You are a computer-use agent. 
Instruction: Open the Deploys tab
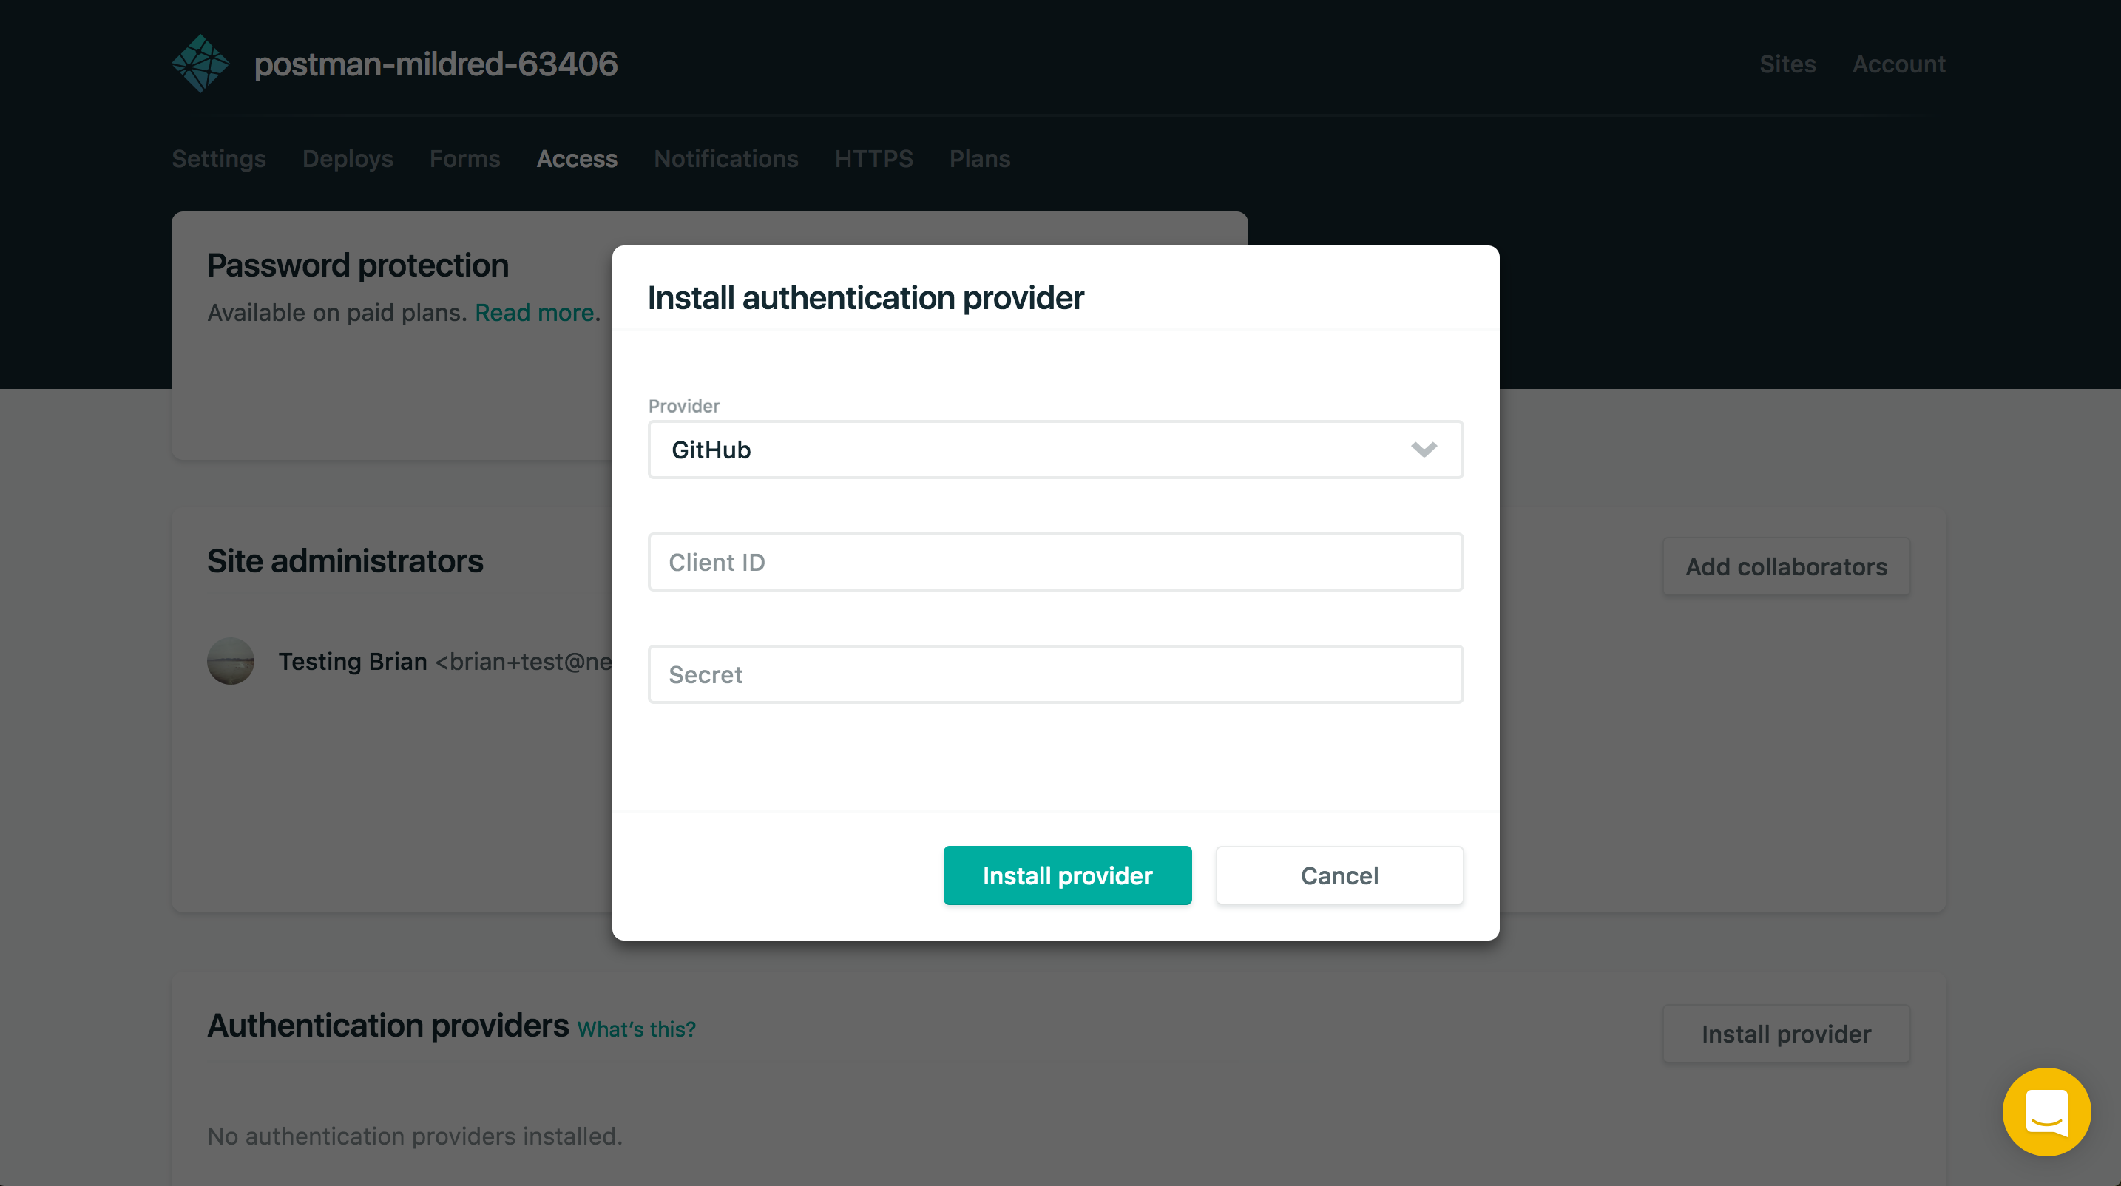pyautogui.click(x=347, y=159)
